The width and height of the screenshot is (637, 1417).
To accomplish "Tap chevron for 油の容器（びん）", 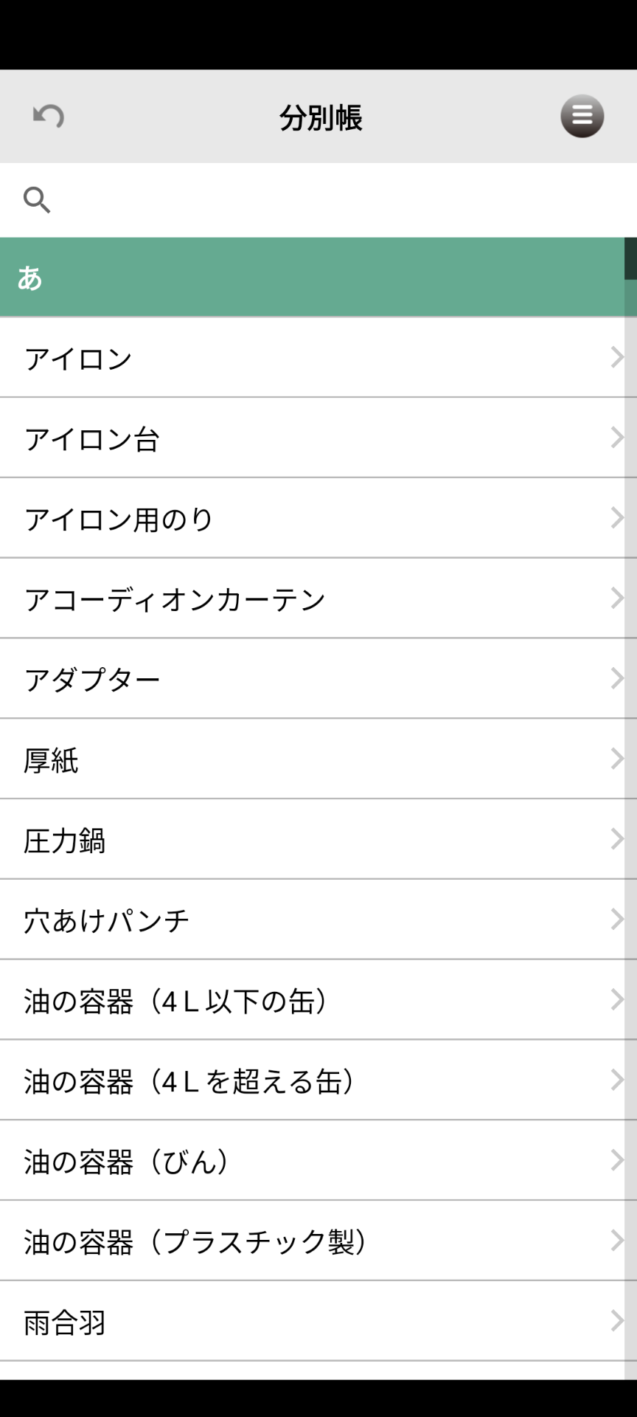I will click(616, 1161).
